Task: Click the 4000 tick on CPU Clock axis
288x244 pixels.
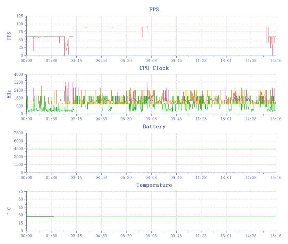Action: coord(18,75)
